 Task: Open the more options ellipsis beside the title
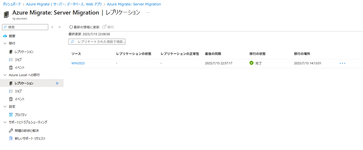(148, 13)
